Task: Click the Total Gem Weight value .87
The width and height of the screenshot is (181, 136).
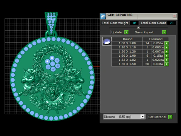Action: pos(134,23)
